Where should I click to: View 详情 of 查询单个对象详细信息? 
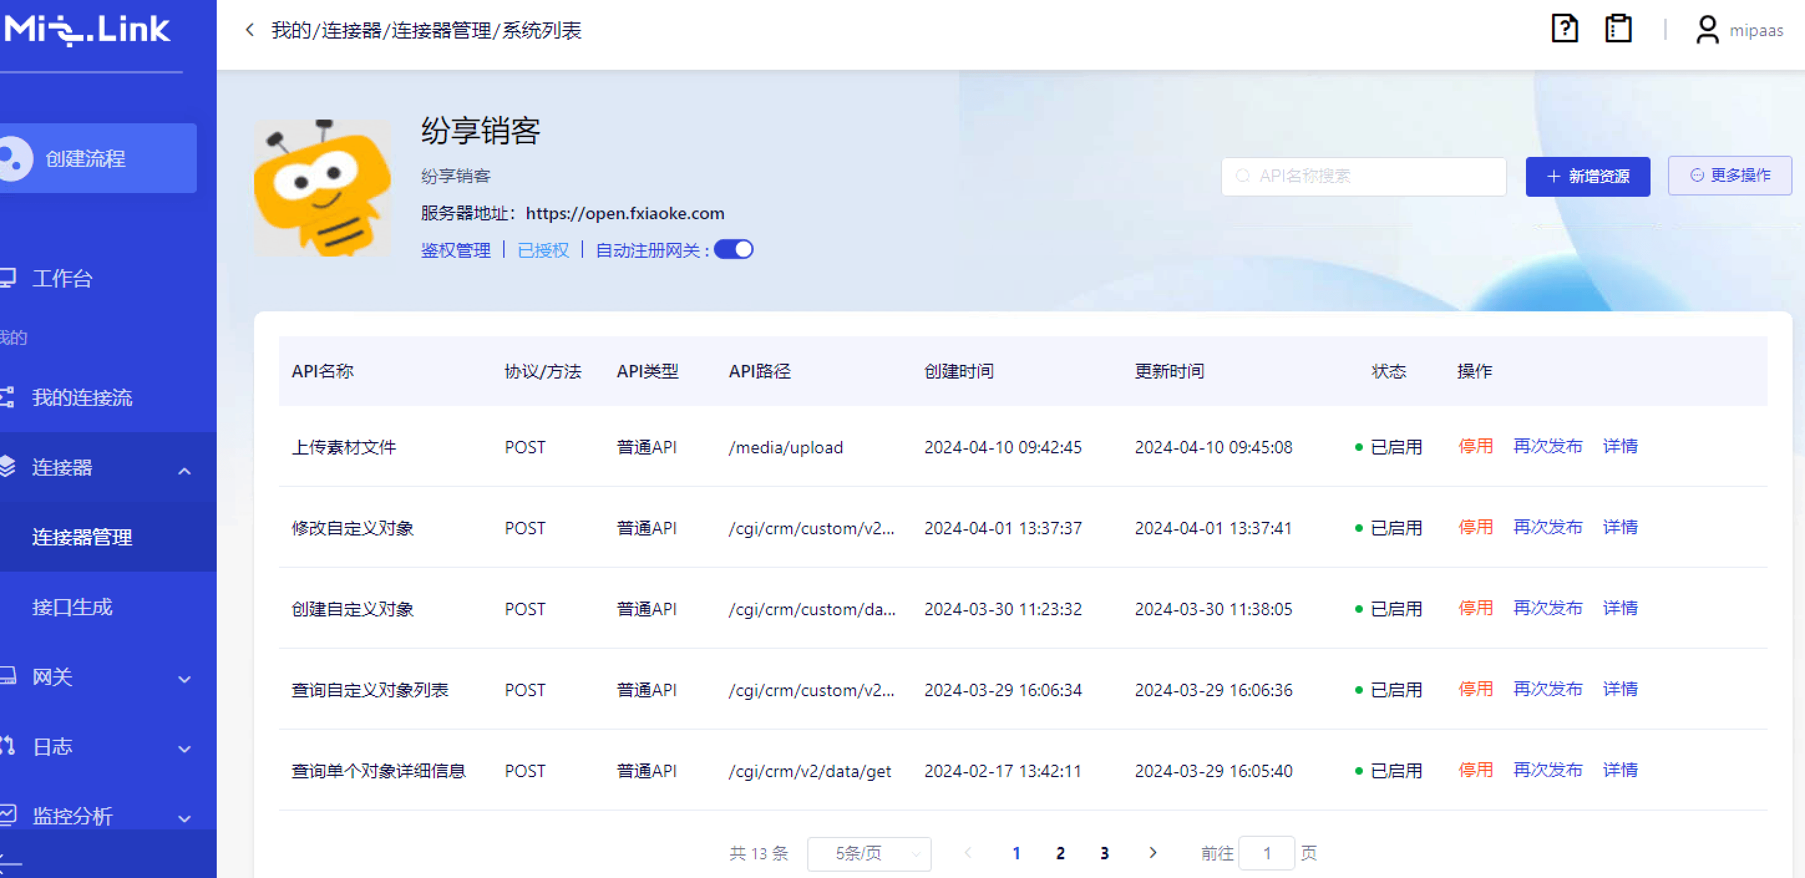pos(1620,770)
